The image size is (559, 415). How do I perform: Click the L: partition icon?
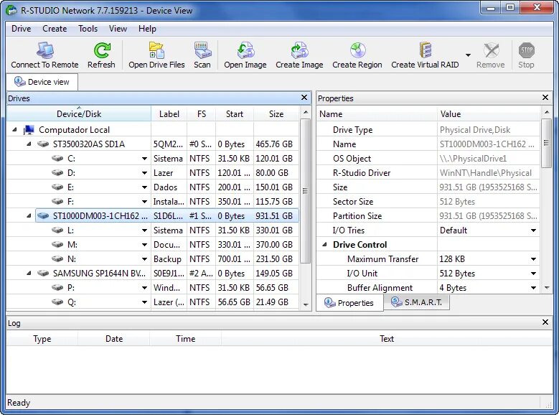click(x=57, y=230)
